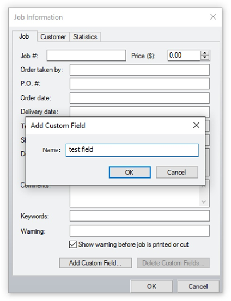
Task: Click the Warning text field
Action: pos(139,231)
